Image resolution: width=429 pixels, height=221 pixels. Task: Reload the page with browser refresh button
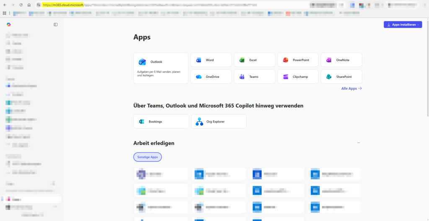coord(21,5)
